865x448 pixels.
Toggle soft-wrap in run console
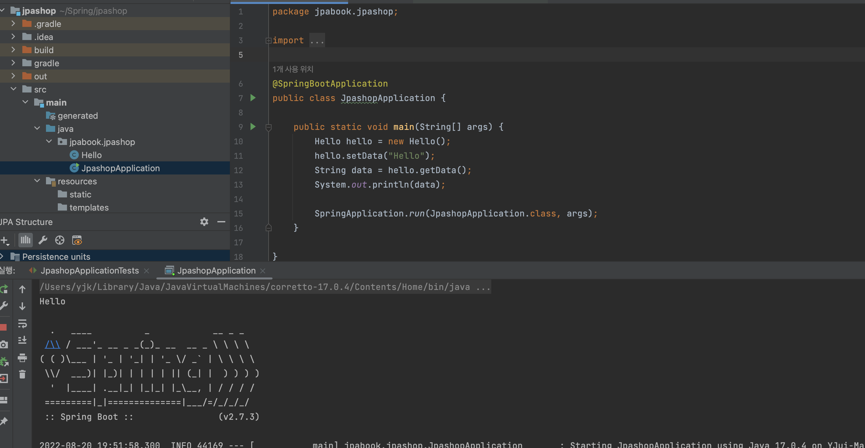pos(22,324)
